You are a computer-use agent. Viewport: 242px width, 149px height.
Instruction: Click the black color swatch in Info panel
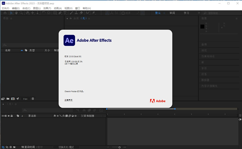tap(202, 27)
